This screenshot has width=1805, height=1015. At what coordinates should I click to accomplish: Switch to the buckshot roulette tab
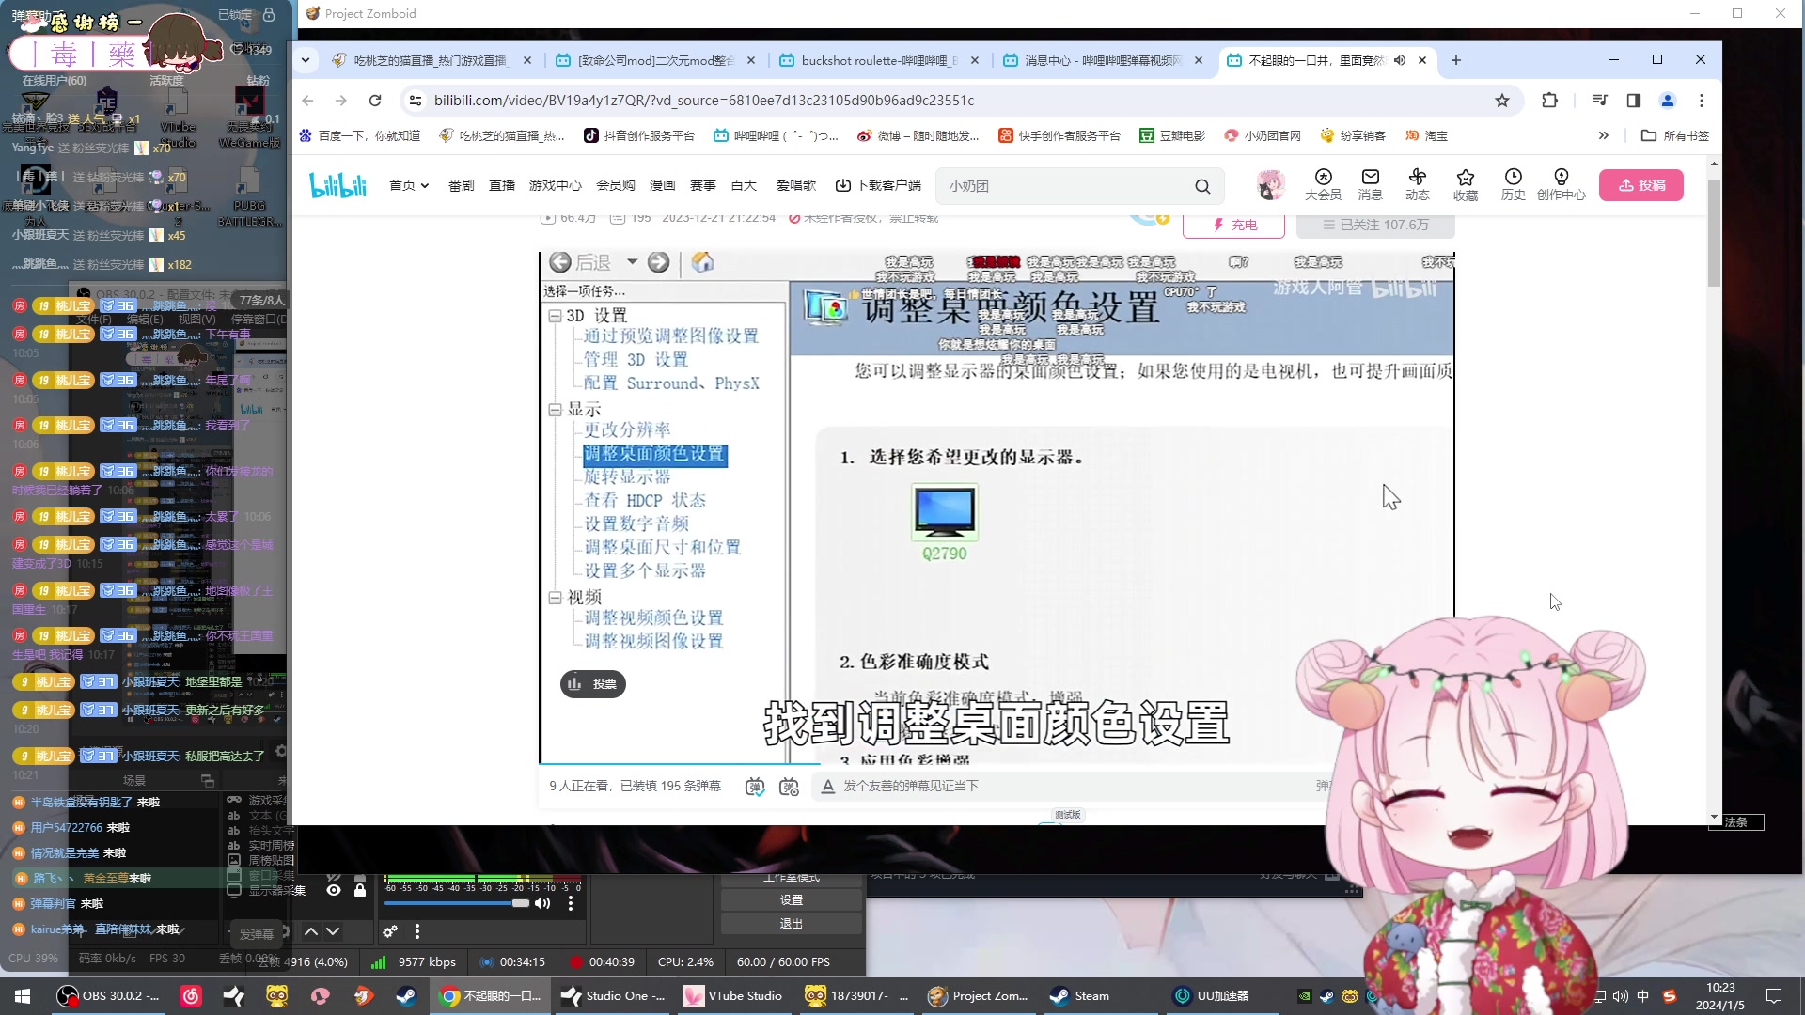[878, 60]
